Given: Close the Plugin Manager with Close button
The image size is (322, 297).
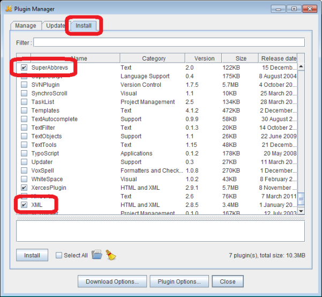Looking at the screenshot, I should tap(228, 281).
